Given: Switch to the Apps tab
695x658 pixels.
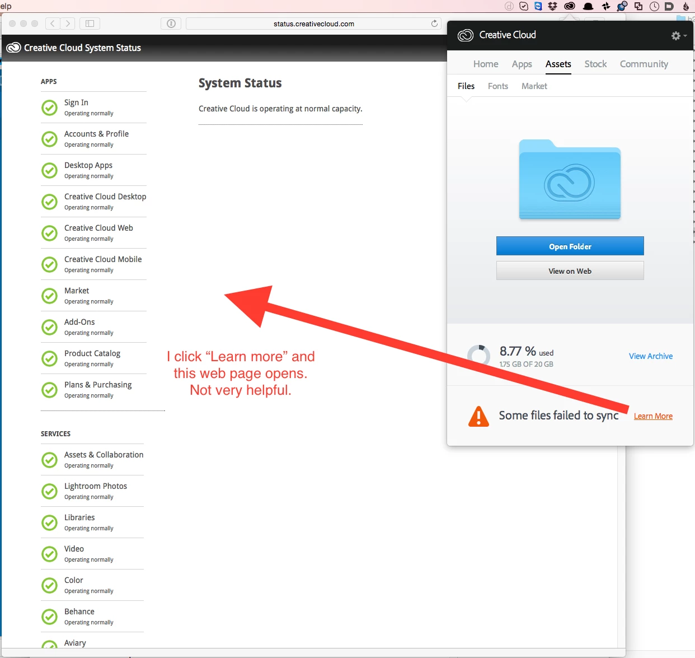Looking at the screenshot, I should click(x=522, y=64).
